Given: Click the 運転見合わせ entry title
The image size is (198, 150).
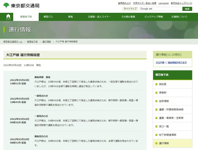Looking at the screenshot, I should [x=41, y=136].
